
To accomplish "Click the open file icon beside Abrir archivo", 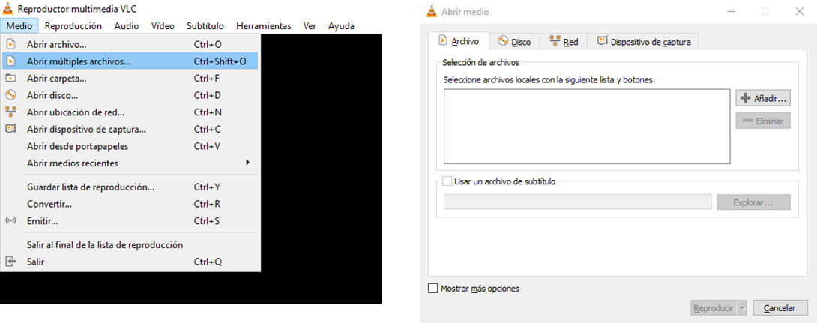I will (10, 44).
